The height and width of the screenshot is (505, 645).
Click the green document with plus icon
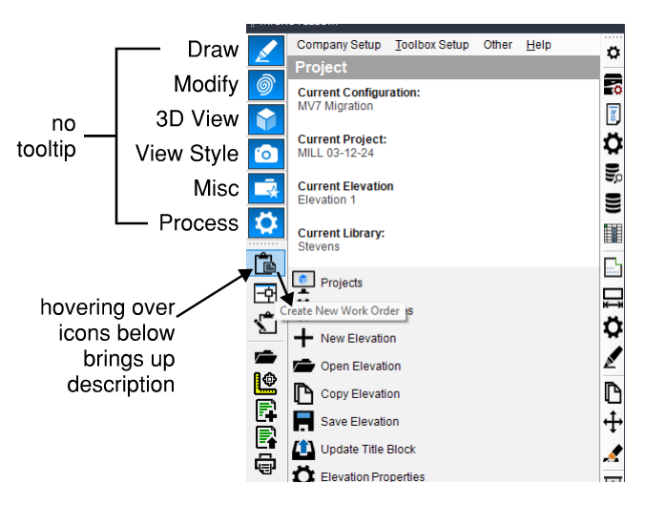[x=266, y=410]
